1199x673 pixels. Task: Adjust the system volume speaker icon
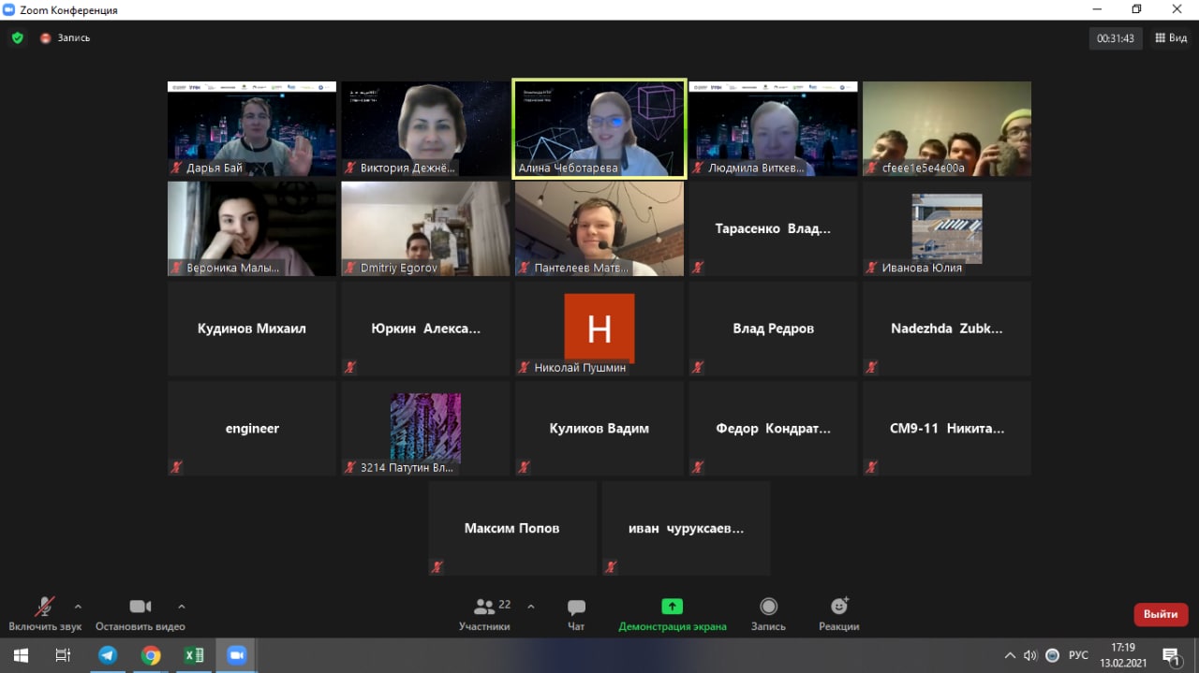pos(1030,655)
